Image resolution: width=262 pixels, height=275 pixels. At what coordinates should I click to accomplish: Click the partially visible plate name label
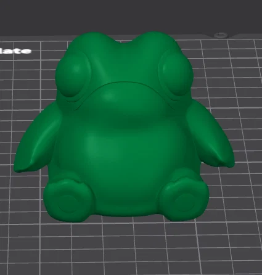(15, 51)
